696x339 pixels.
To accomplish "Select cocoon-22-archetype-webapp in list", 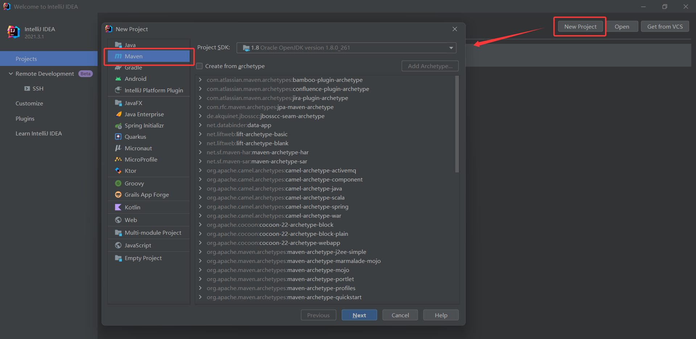I will pyautogui.click(x=273, y=243).
